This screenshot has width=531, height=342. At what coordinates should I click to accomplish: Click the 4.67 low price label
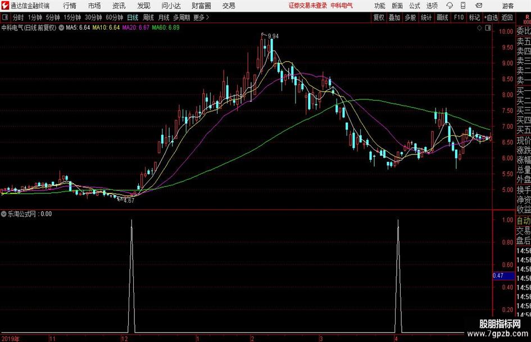(129, 200)
